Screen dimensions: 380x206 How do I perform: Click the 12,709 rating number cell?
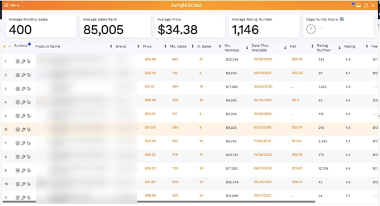coord(323,168)
